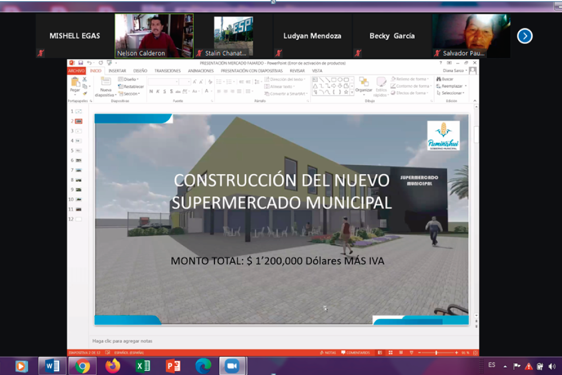Image resolution: width=562 pixels, height=375 pixels.
Task: Click the Organizar icon in Dibujo group
Action: (363, 82)
